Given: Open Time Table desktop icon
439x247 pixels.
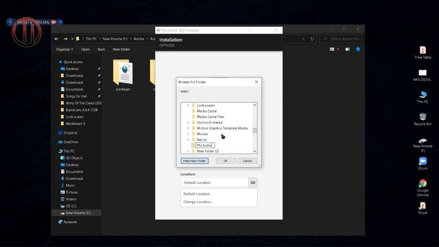Looking at the screenshot, I should pos(423,52).
